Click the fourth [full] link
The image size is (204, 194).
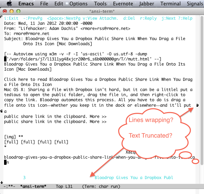[61, 142]
